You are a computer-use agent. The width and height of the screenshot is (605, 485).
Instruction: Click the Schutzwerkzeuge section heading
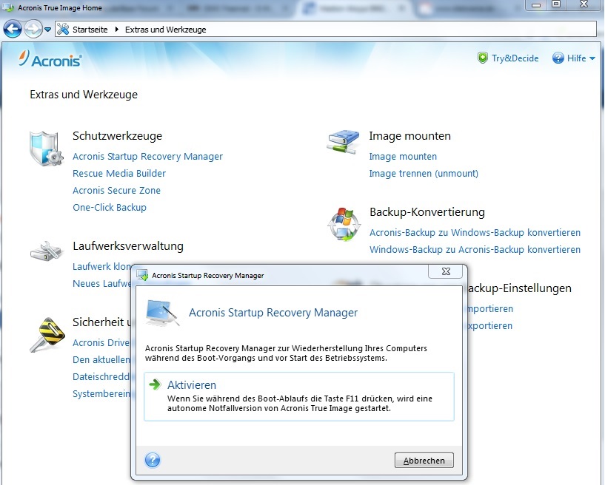pos(117,136)
